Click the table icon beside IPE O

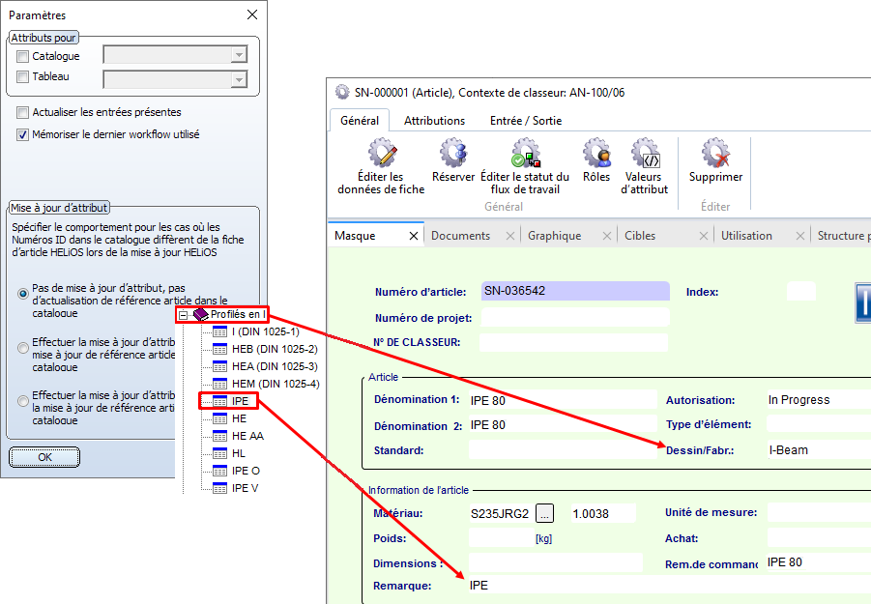coord(220,471)
